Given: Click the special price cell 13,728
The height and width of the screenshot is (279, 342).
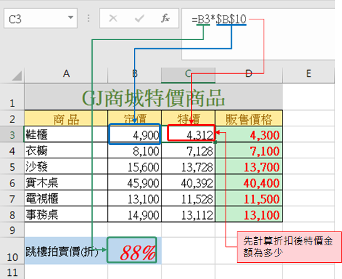Looking at the screenshot, I should coord(189,166).
